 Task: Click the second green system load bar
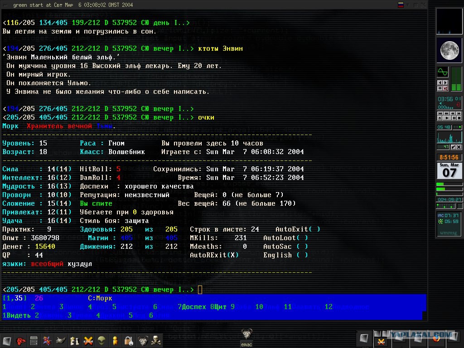tap(449, 189)
